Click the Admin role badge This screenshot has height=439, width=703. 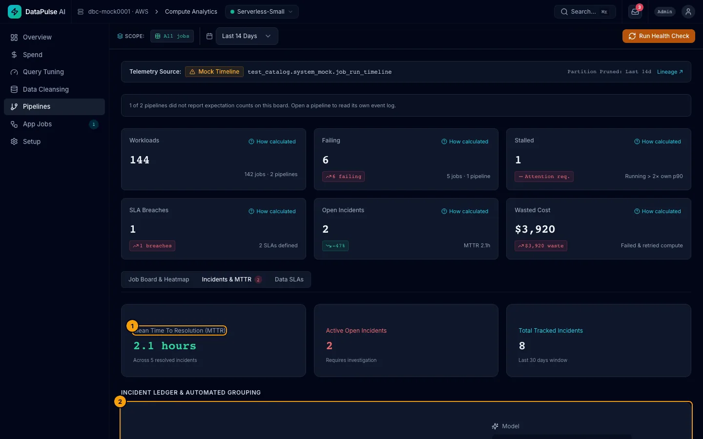pyautogui.click(x=665, y=12)
